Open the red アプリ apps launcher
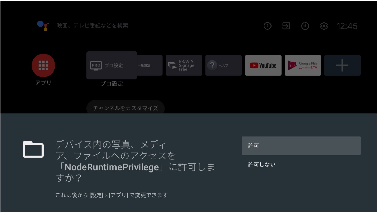The height and width of the screenshot is (213, 377). pyautogui.click(x=43, y=65)
